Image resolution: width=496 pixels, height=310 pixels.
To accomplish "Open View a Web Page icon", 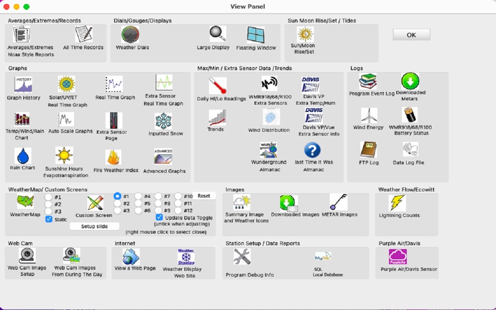I will [x=131, y=257].
